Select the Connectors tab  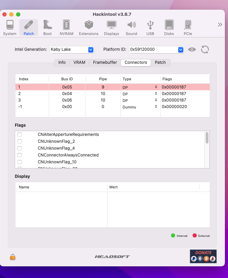[x=136, y=62]
